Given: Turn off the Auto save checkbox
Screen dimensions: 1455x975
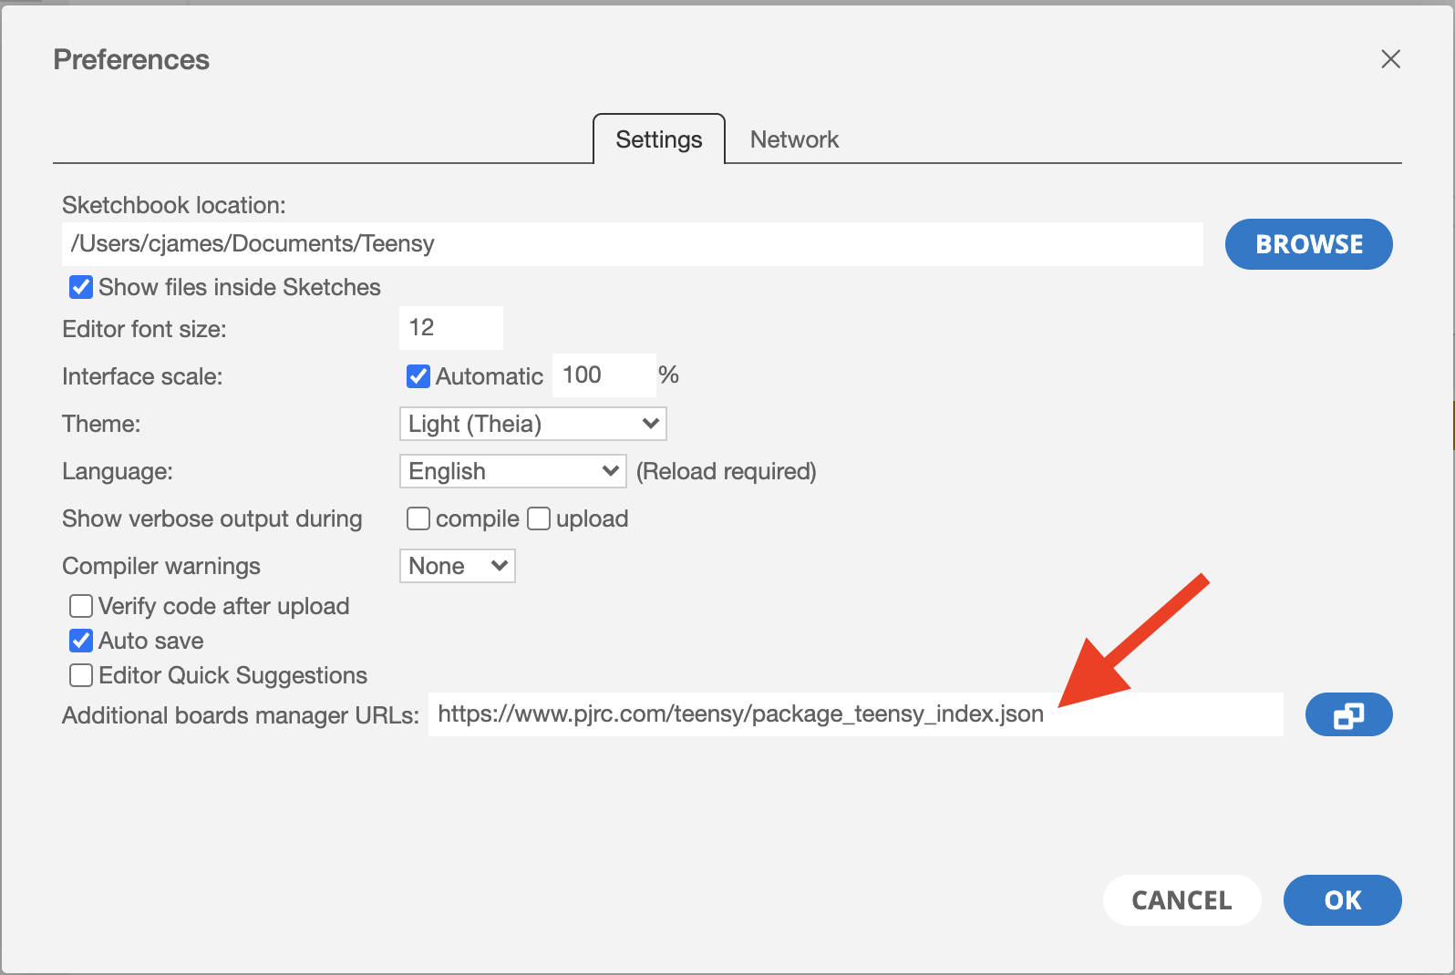Looking at the screenshot, I should 81,641.
